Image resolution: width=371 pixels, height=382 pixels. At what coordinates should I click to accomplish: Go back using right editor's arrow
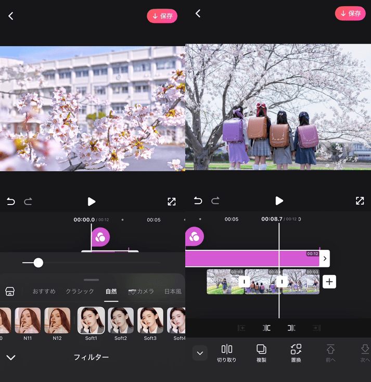[x=198, y=14]
